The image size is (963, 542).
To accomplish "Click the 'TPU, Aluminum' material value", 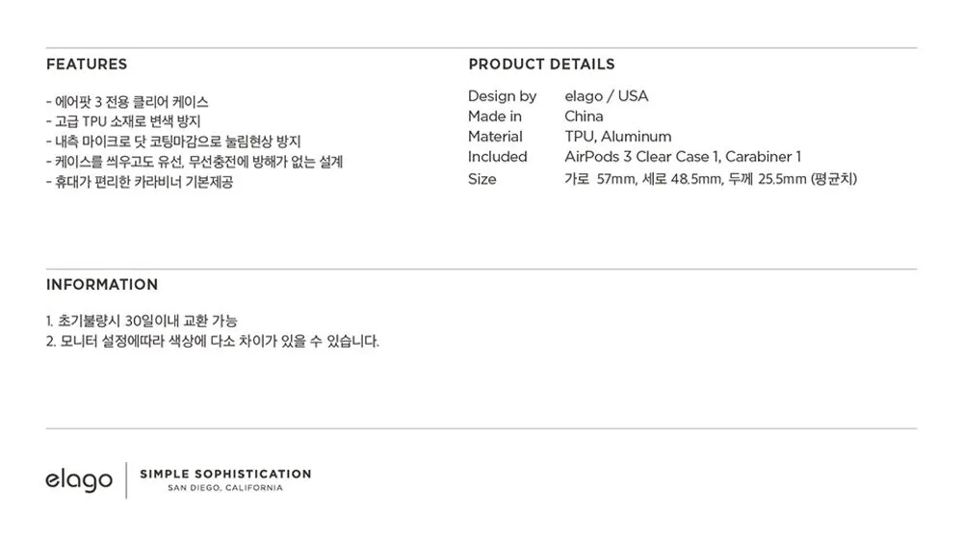I will click(x=617, y=137).
